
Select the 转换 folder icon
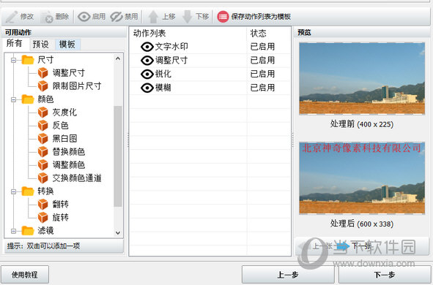pyautogui.click(x=28, y=191)
